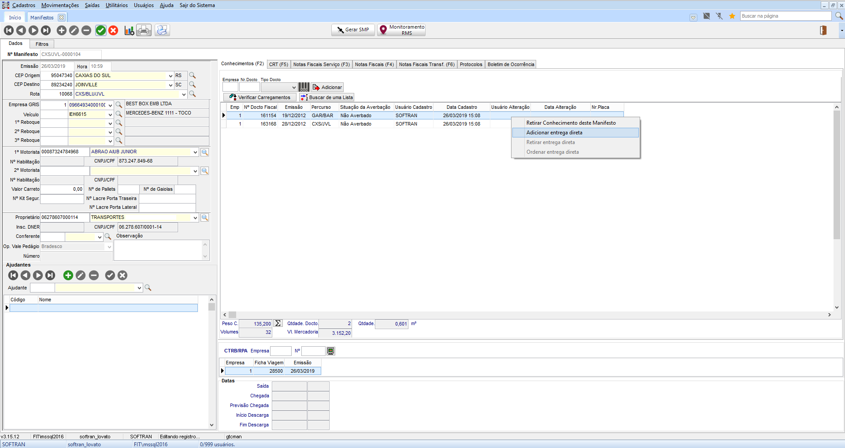The width and height of the screenshot is (845, 448).
Task: Open 1º Motorista lookup icon
Action: [x=205, y=152]
